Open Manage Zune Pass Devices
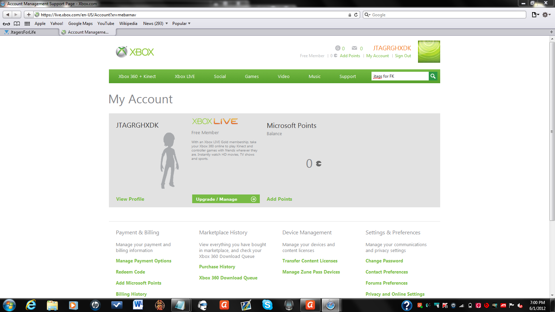The height and width of the screenshot is (312, 555). coord(311,272)
